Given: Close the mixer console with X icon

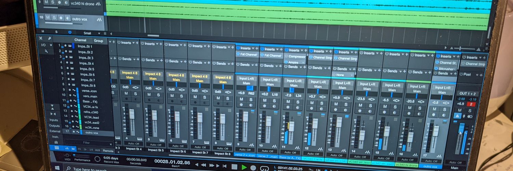Looking at the screenshot, I should [x=41, y=38].
